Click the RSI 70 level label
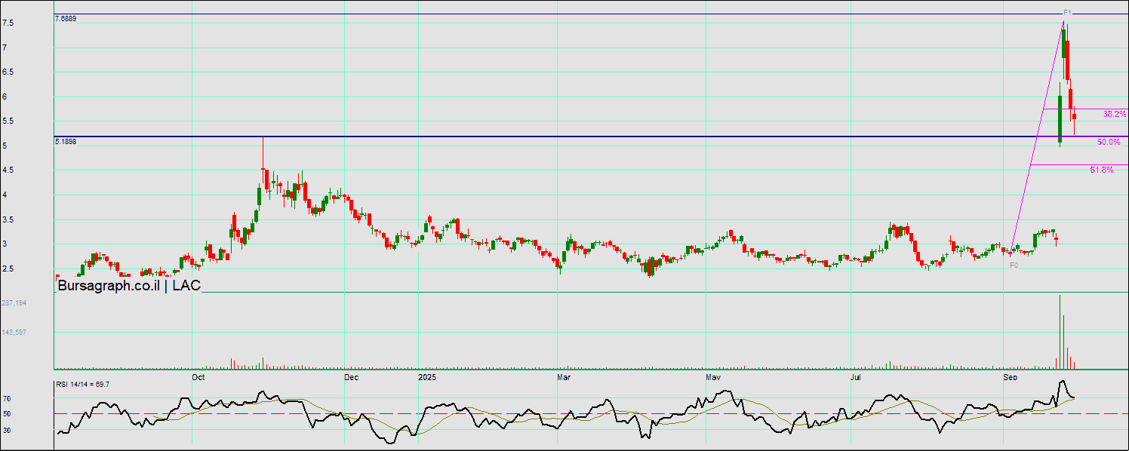 tap(6, 398)
